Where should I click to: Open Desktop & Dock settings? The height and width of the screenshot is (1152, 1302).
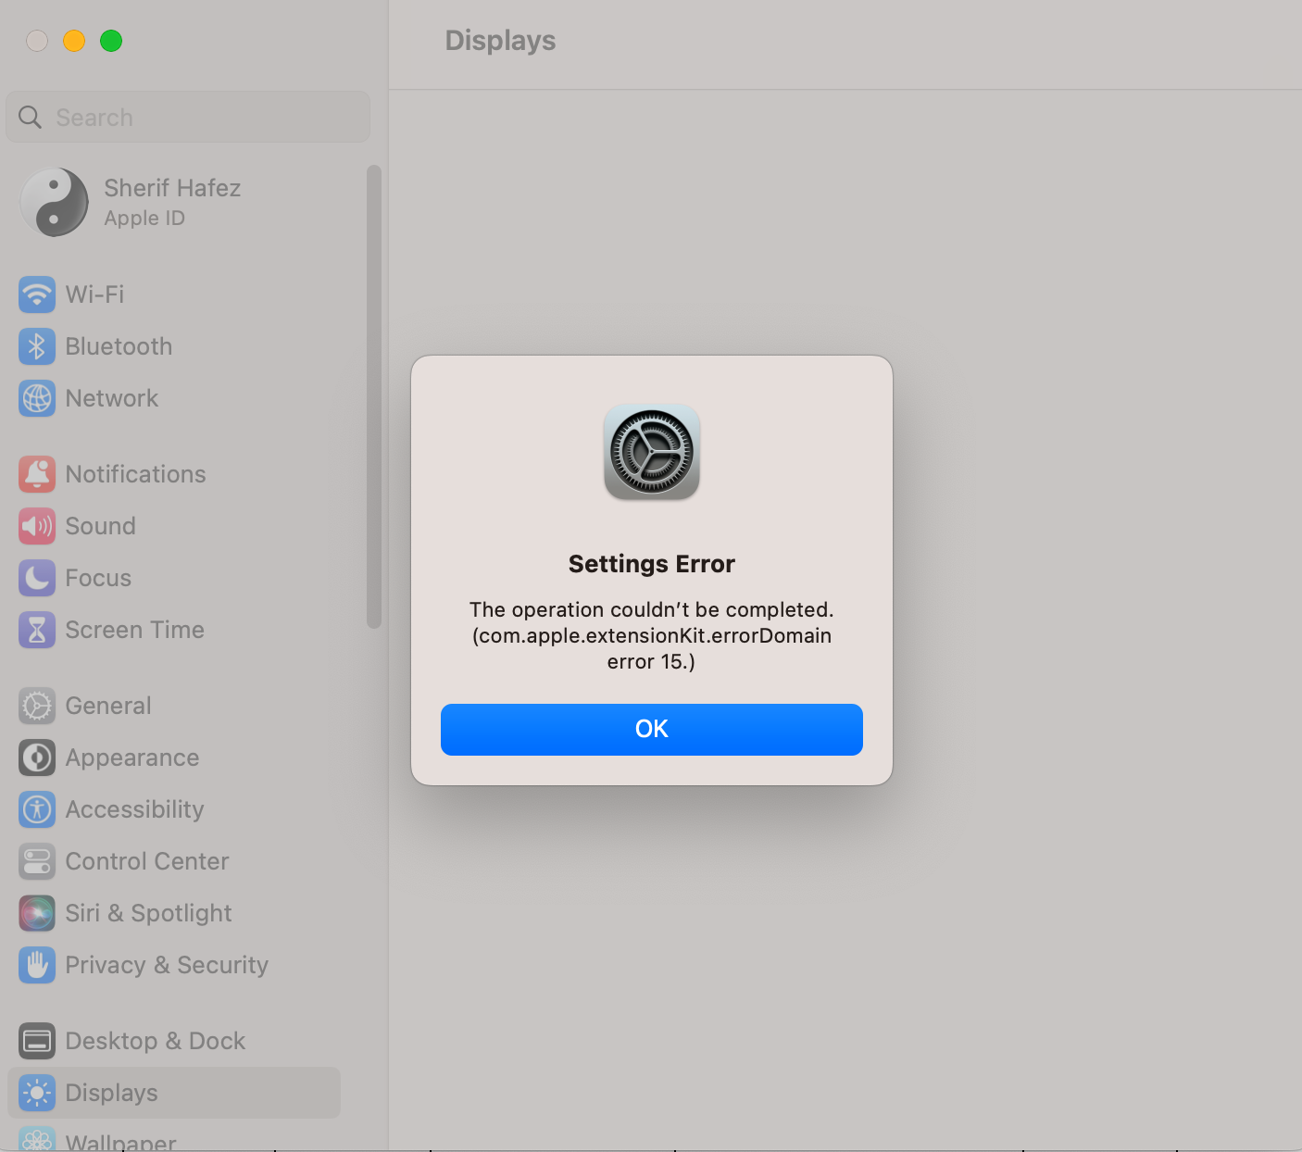click(x=174, y=1041)
